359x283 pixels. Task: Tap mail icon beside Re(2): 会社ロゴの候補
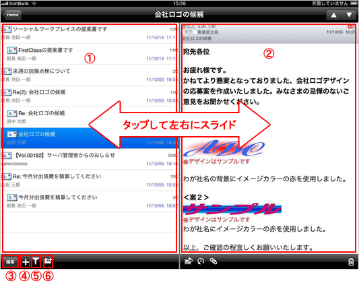click(x=7, y=92)
